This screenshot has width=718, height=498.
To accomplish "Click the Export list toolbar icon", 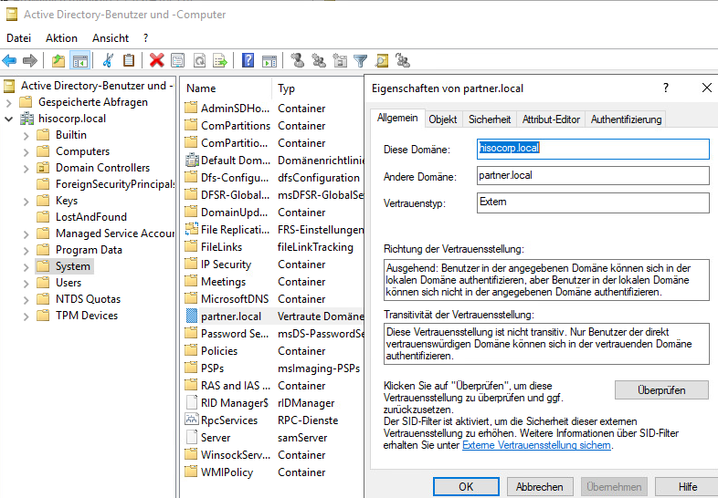I will point(220,60).
